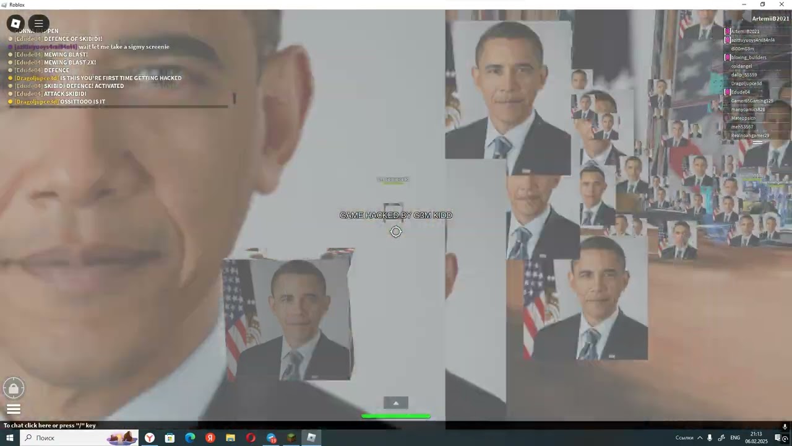792x446 pixels.
Task: Click chat message 'wait let me take a sigmy screenie'
Action: (x=124, y=47)
